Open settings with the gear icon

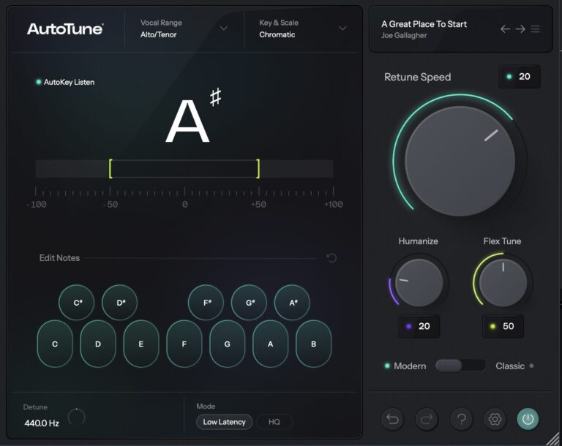495,419
